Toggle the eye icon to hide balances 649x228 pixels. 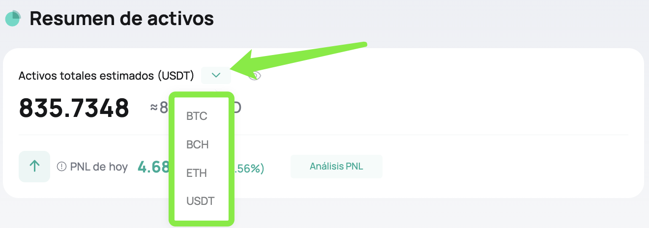(255, 76)
